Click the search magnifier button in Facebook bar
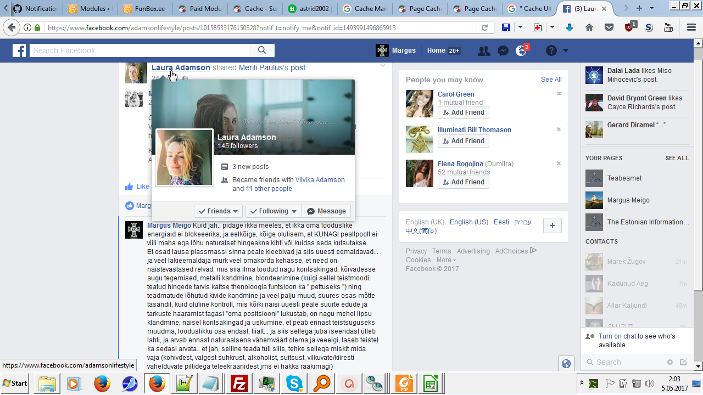The width and height of the screenshot is (703, 395). pos(262,50)
